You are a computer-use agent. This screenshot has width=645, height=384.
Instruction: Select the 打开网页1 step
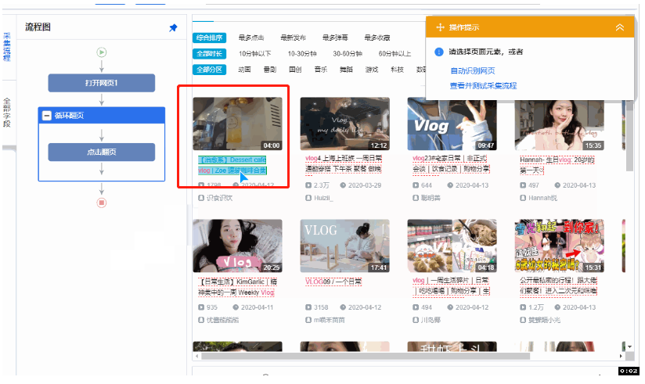tap(102, 83)
